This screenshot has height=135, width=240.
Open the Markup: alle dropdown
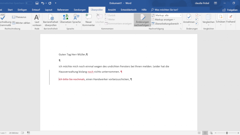point(167,15)
